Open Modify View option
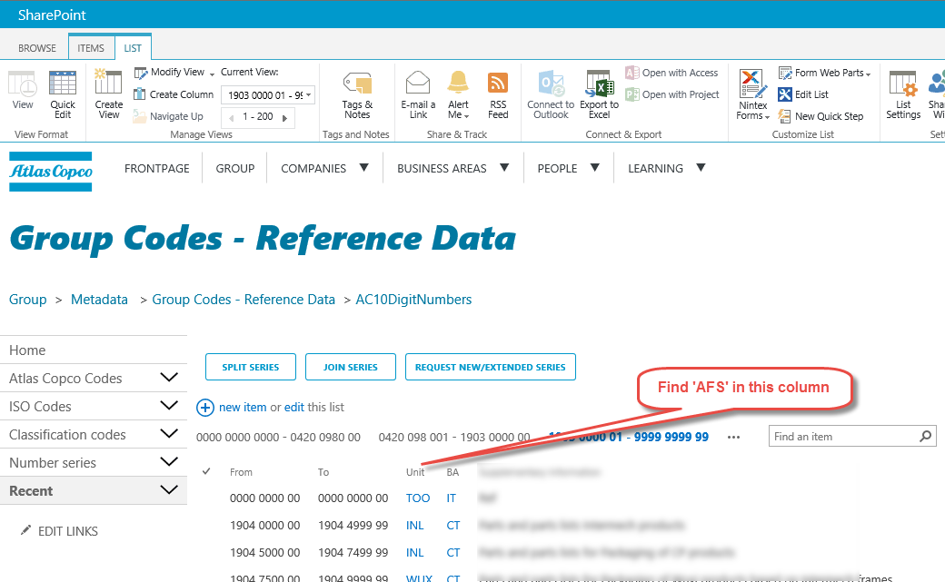945x582 pixels. pos(174,73)
